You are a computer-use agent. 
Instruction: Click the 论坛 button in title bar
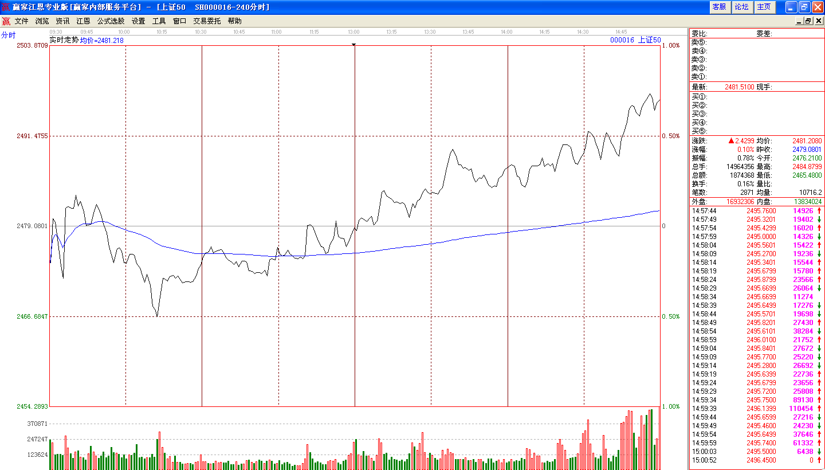click(x=741, y=7)
